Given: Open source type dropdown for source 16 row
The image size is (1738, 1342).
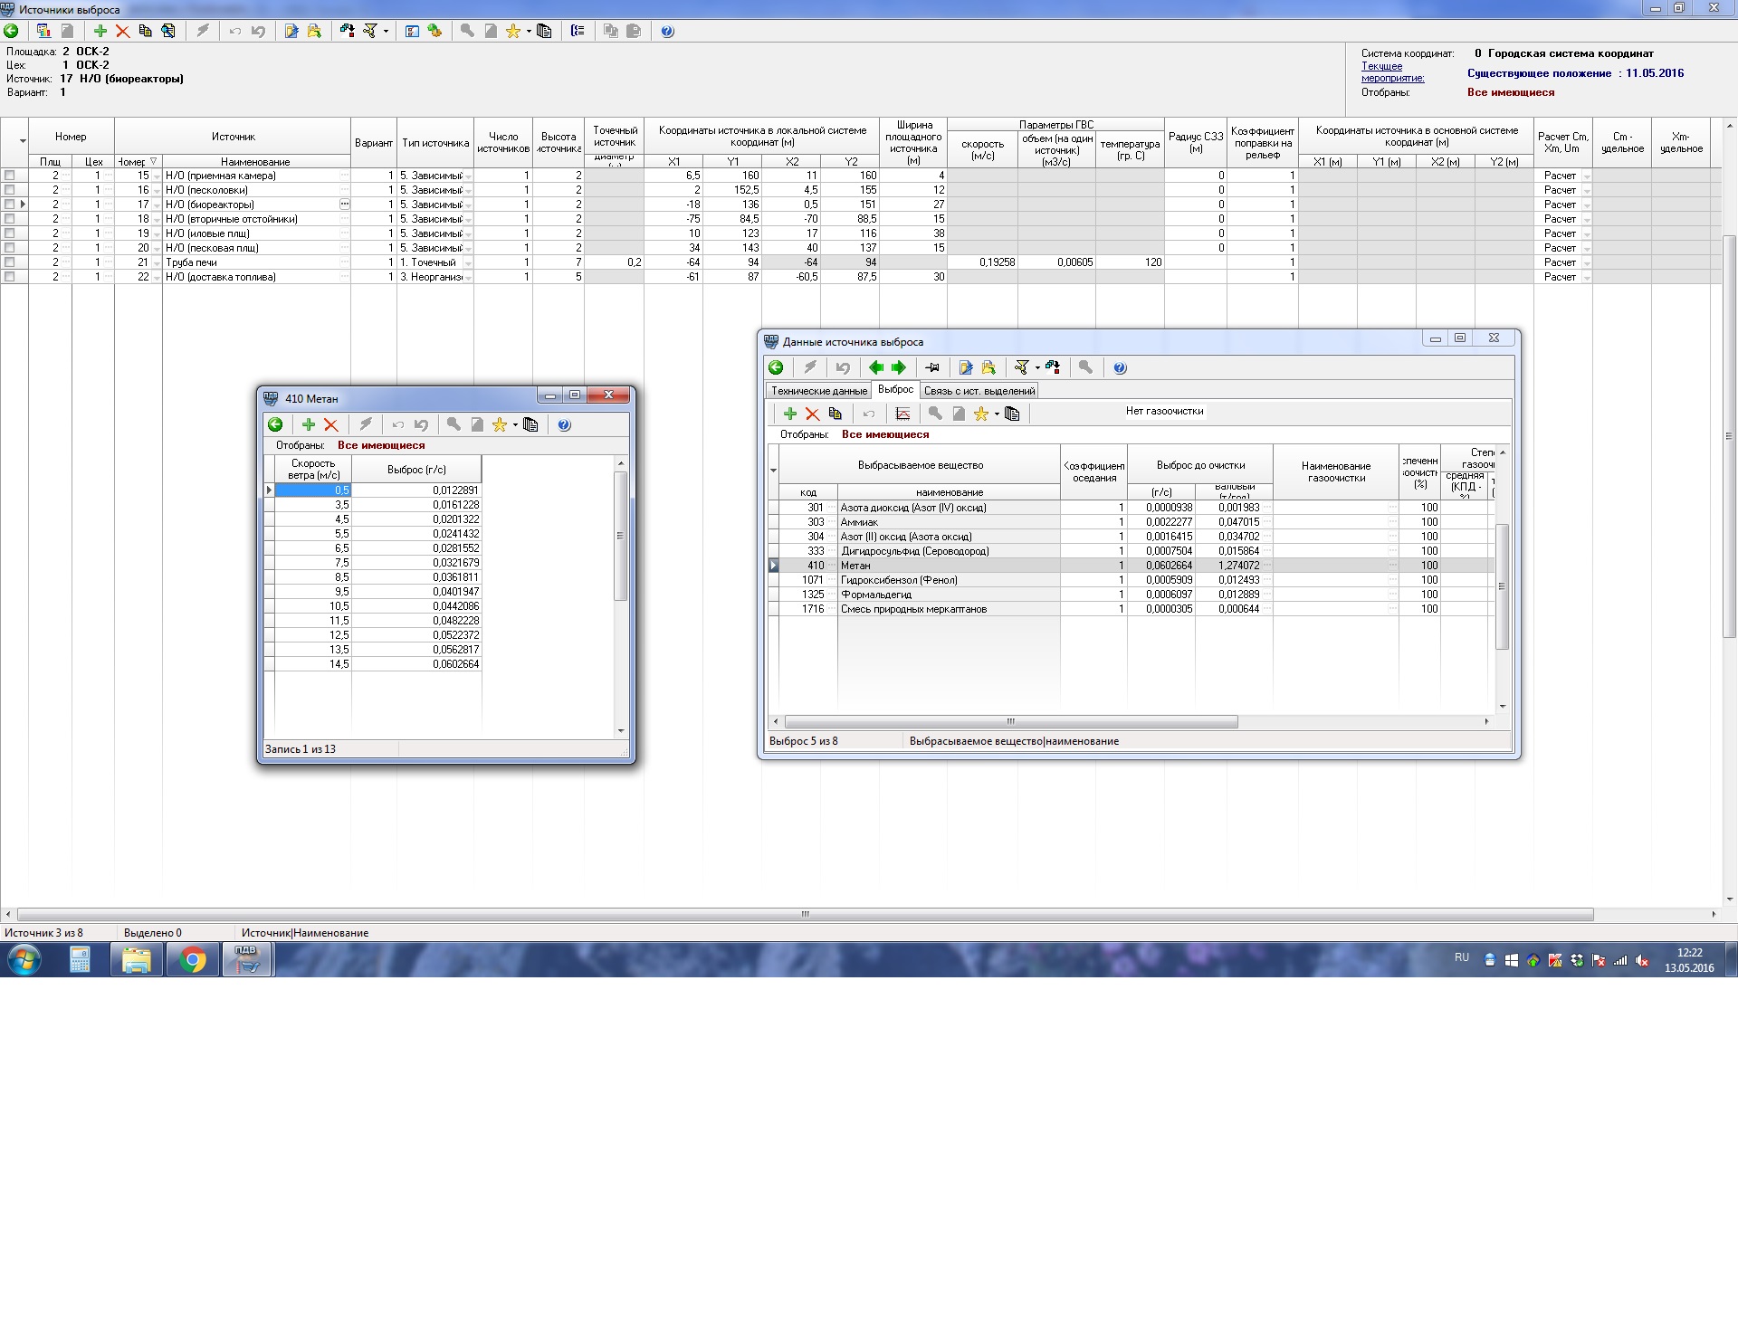Looking at the screenshot, I should [468, 191].
